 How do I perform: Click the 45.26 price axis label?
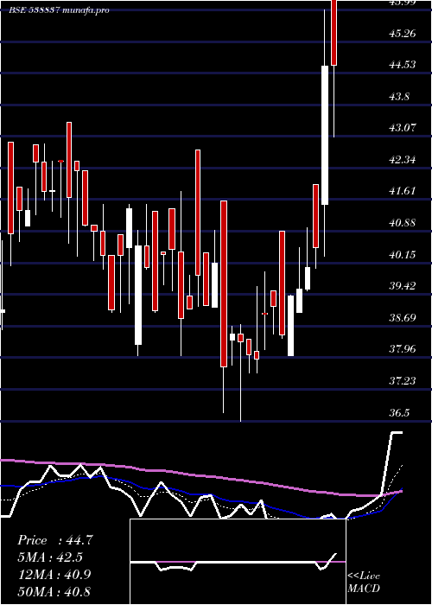[x=403, y=33]
